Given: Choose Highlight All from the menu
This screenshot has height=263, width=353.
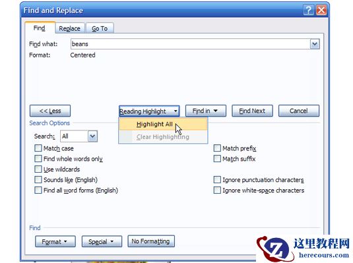Looking at the screenshot, I should [x=163, y=124].
